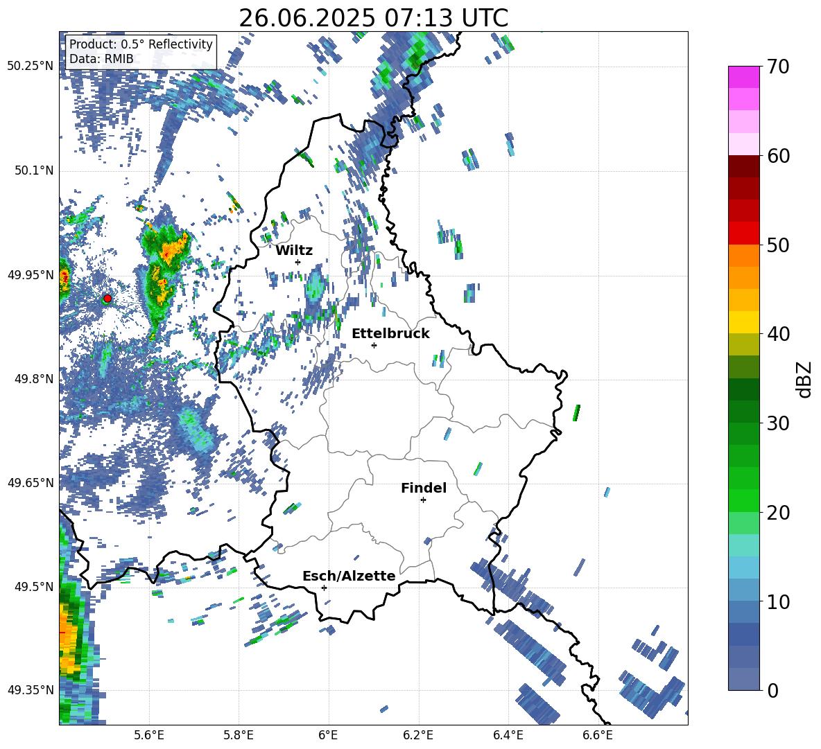Click the 6°E longitude label
Screen dimensions: 821x749
[328, 735]
